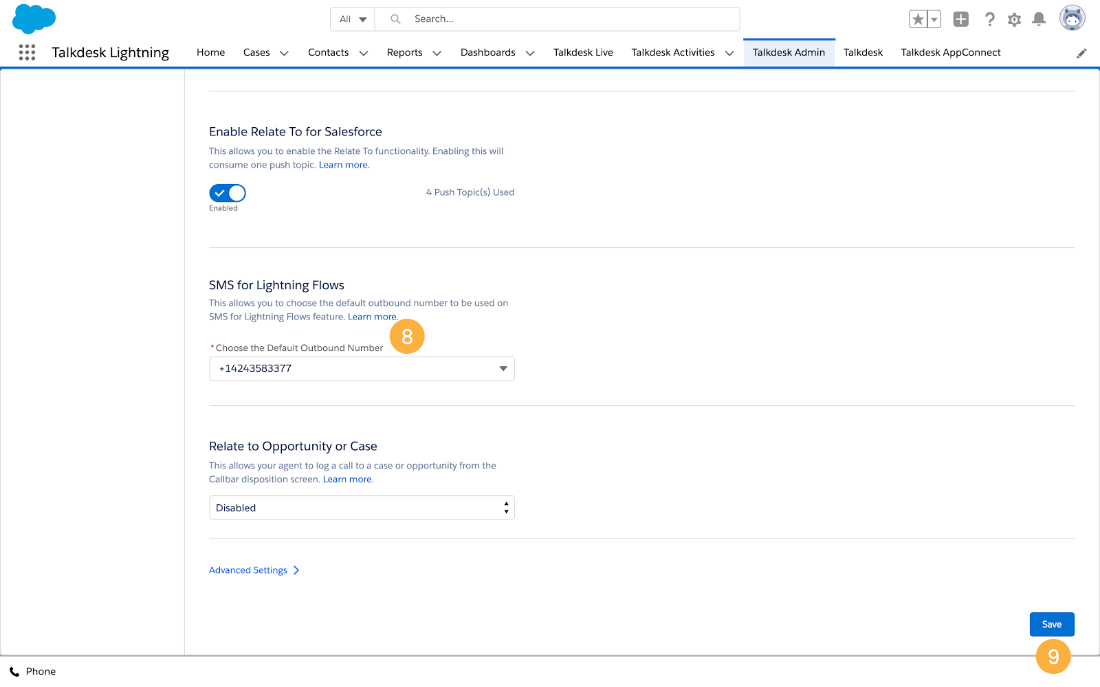Open the Global Actions plus icon
Image resolution: width=1100 pixels, height=687 pixels.
(961, 19)
